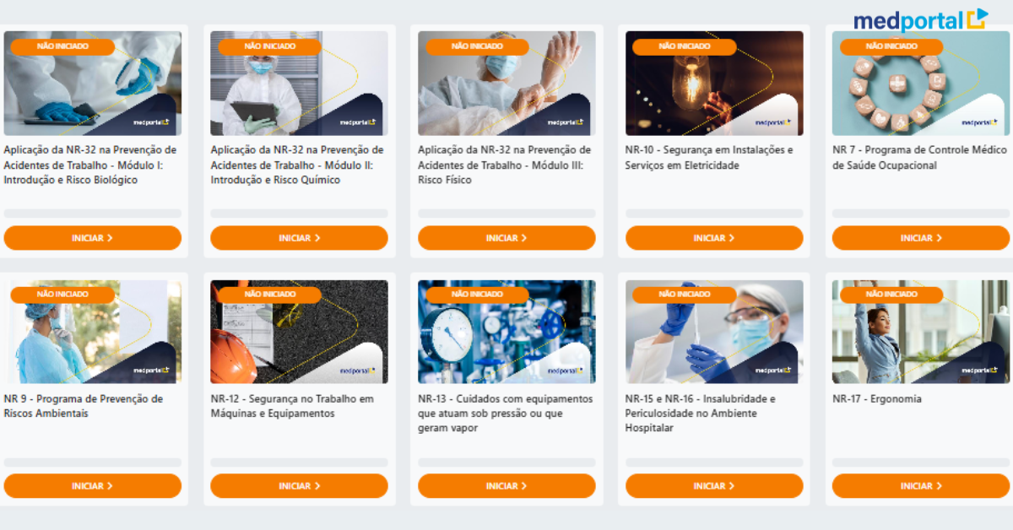Select the pressure gauge NR-13 thumbnail
The width and height of the screenshot is (1013, 530).
tap(506, 332)
